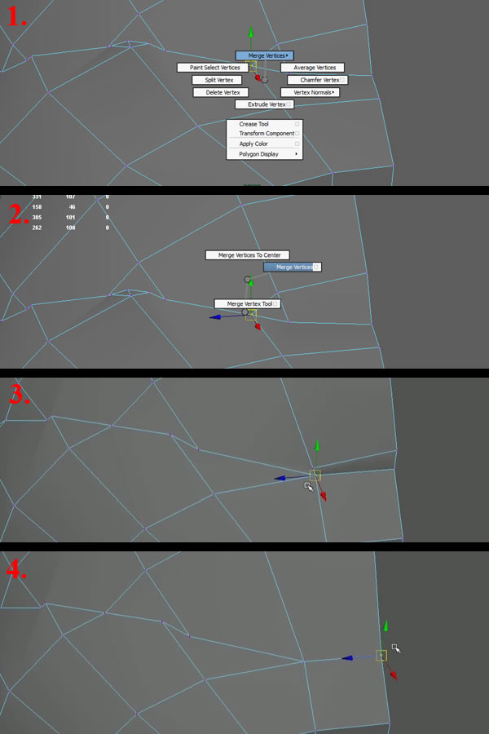Click the yellow manipulator center in step 4

(380, 655)
